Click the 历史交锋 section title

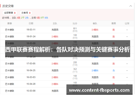(x=8, y=6)
